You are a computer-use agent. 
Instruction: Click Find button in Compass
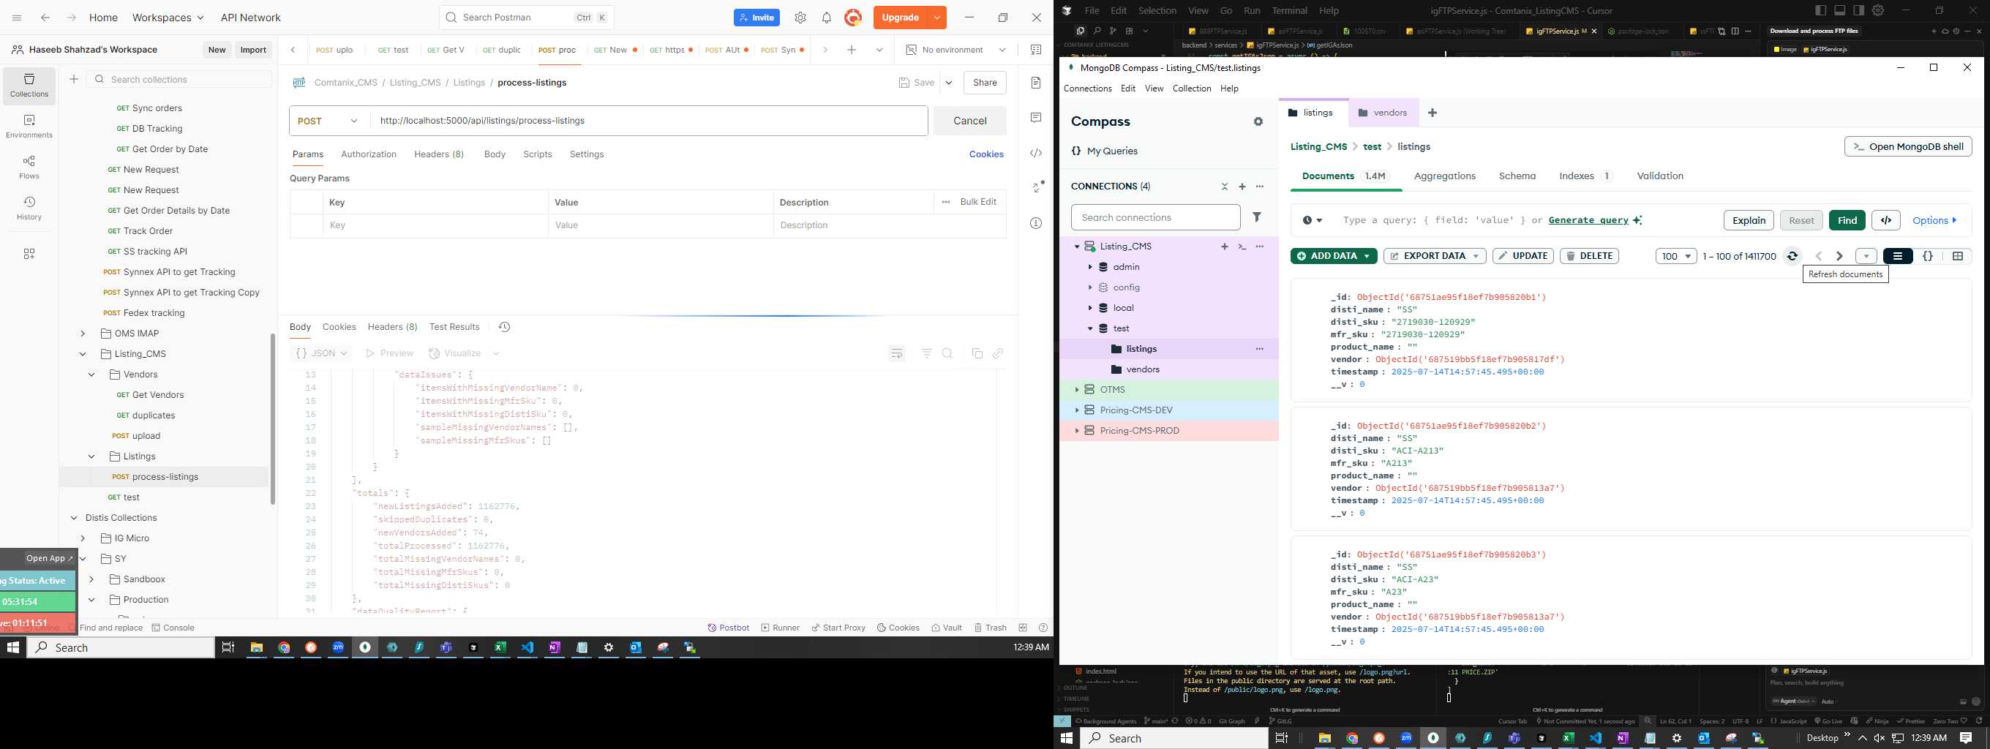click(1847, 221)
